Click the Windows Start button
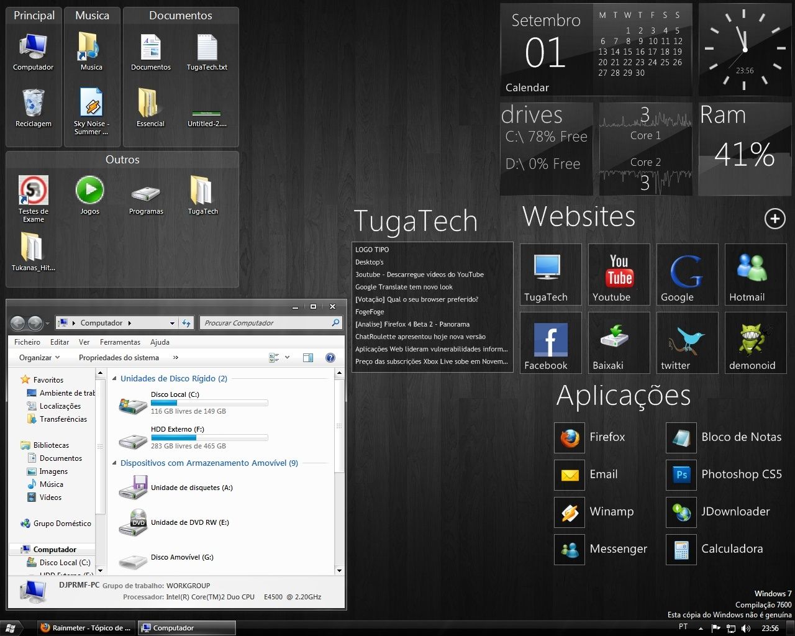Viewport: 795px width, 636px height. coord(11,628)
